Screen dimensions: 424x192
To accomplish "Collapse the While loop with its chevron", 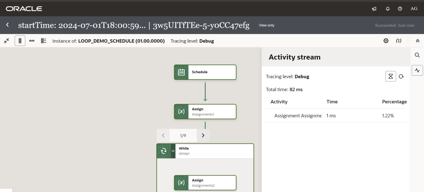I will (173, 151).
